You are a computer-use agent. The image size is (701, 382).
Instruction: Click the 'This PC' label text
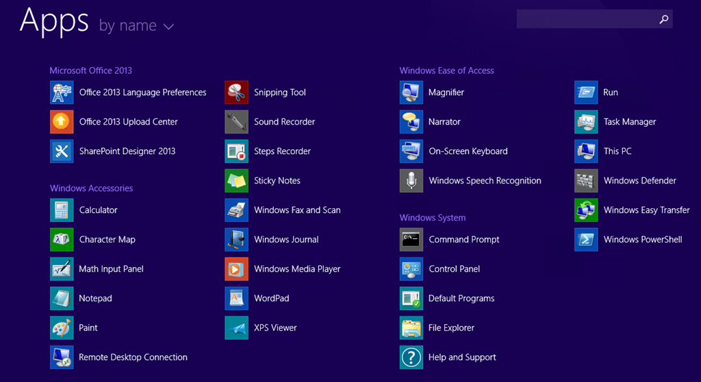pyautogui.click(x=617, y=151)
